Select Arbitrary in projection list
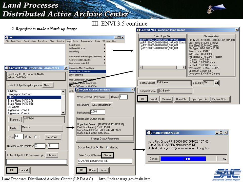Viewport: 243px width, 182px height. [34, 91]
